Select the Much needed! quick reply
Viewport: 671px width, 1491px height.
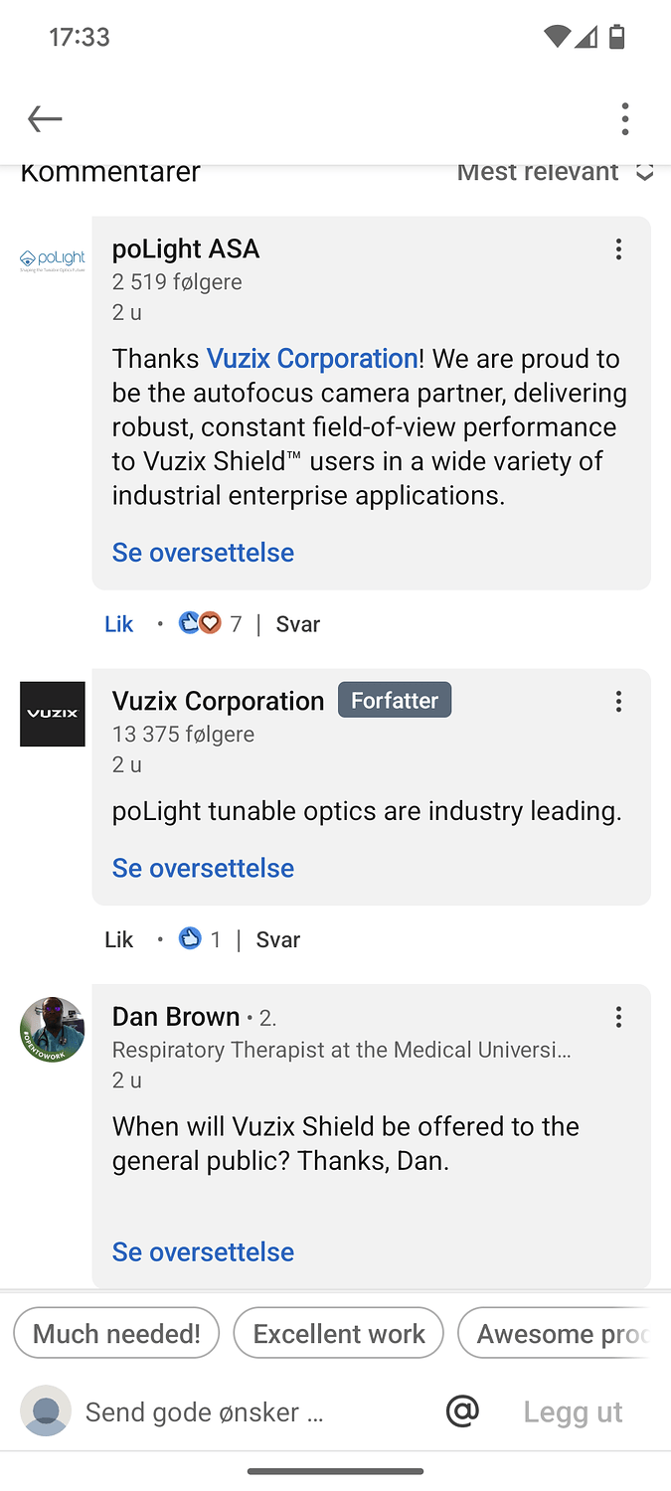click(x=116, y=1333)
